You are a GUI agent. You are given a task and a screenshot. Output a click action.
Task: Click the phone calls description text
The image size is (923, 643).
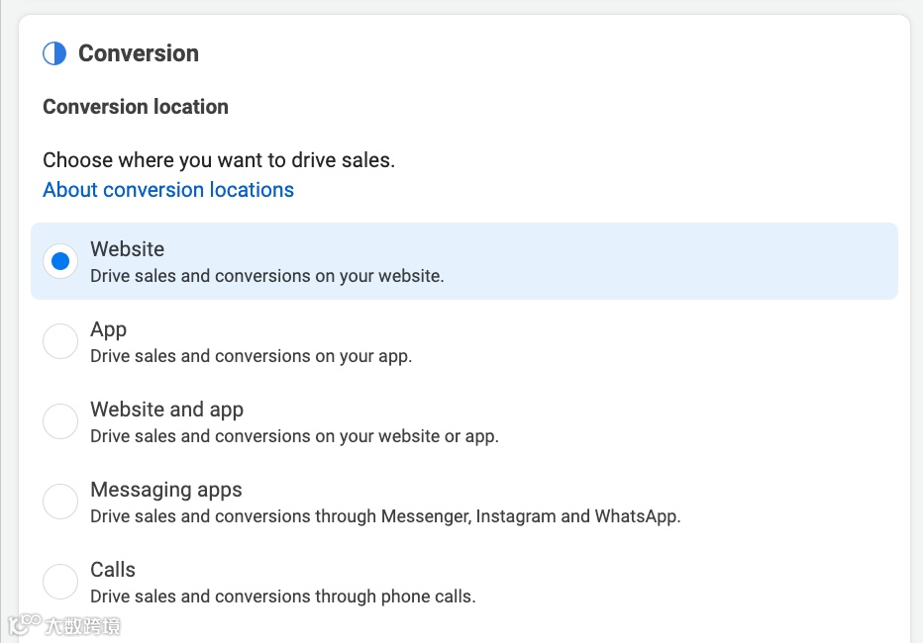pos(282,597)
